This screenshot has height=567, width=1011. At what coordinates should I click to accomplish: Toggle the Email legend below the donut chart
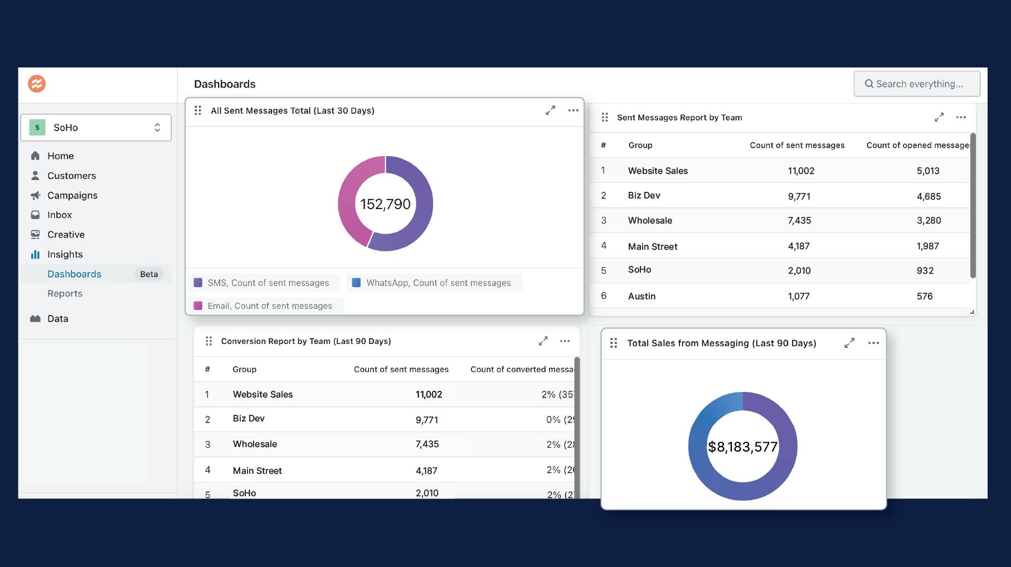[265, 306]
